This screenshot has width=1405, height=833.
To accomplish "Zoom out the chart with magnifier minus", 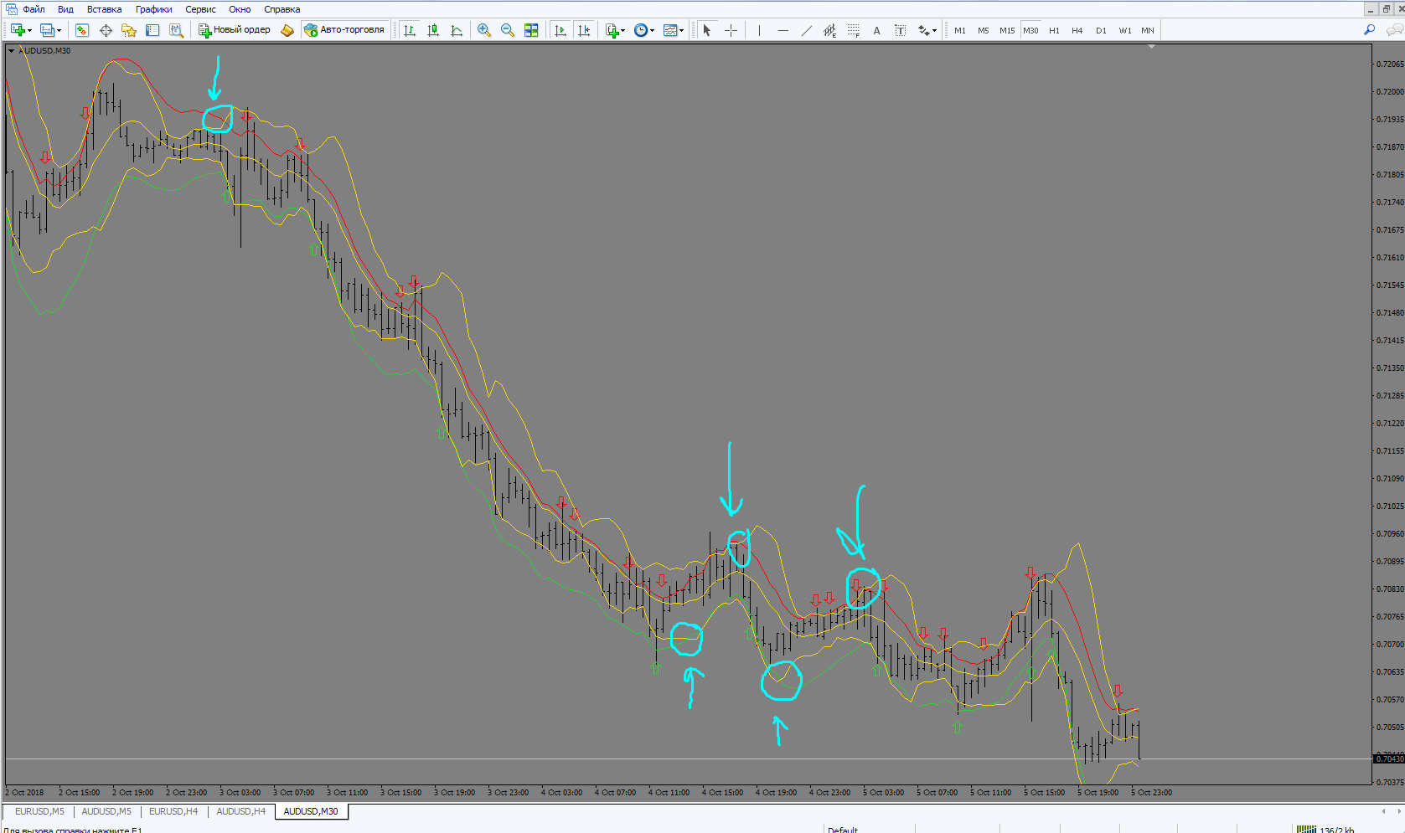I will point(508,30).
